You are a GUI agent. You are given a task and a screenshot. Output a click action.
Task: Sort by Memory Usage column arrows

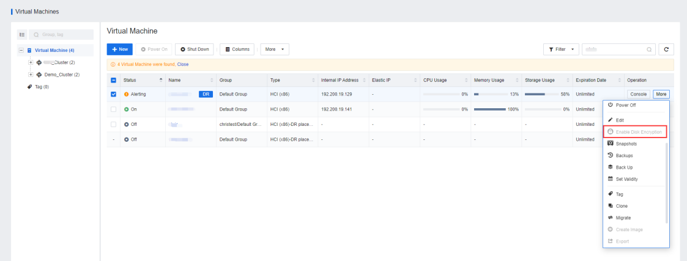point(517,80)
